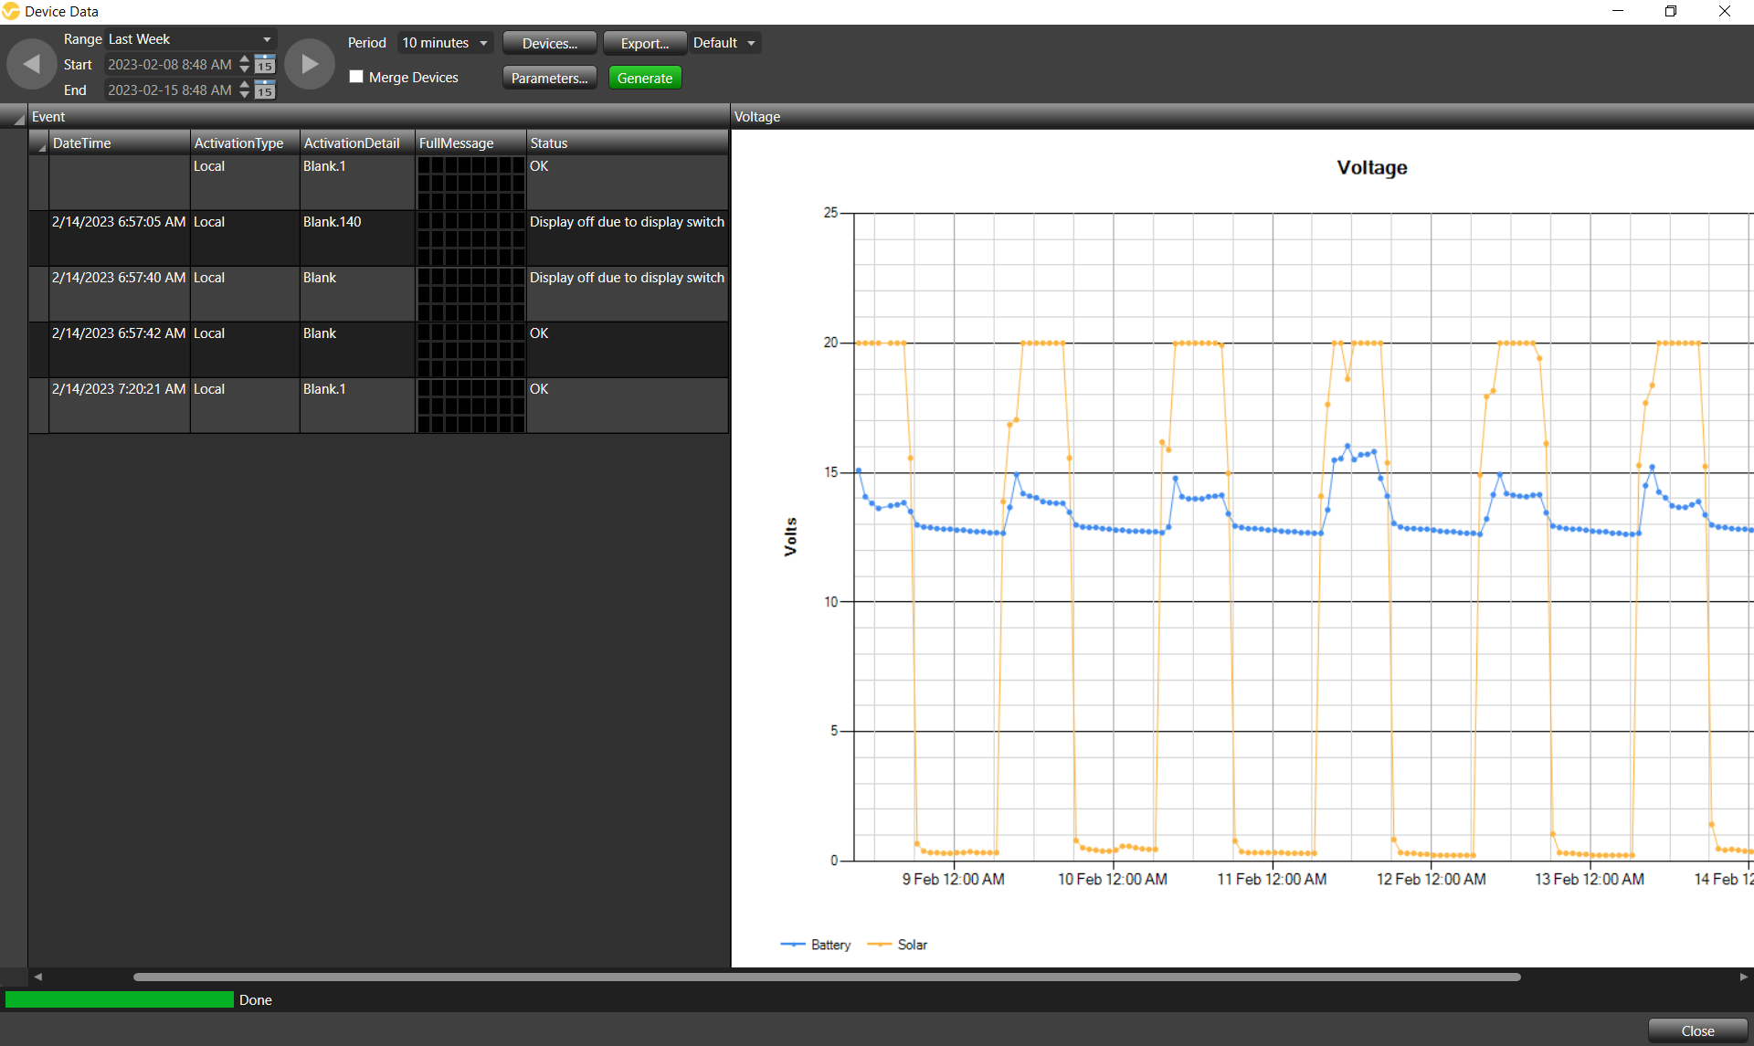Click row header of 6:57:40 AM row
1754x1046 pixels.
(x=39, y=294)
